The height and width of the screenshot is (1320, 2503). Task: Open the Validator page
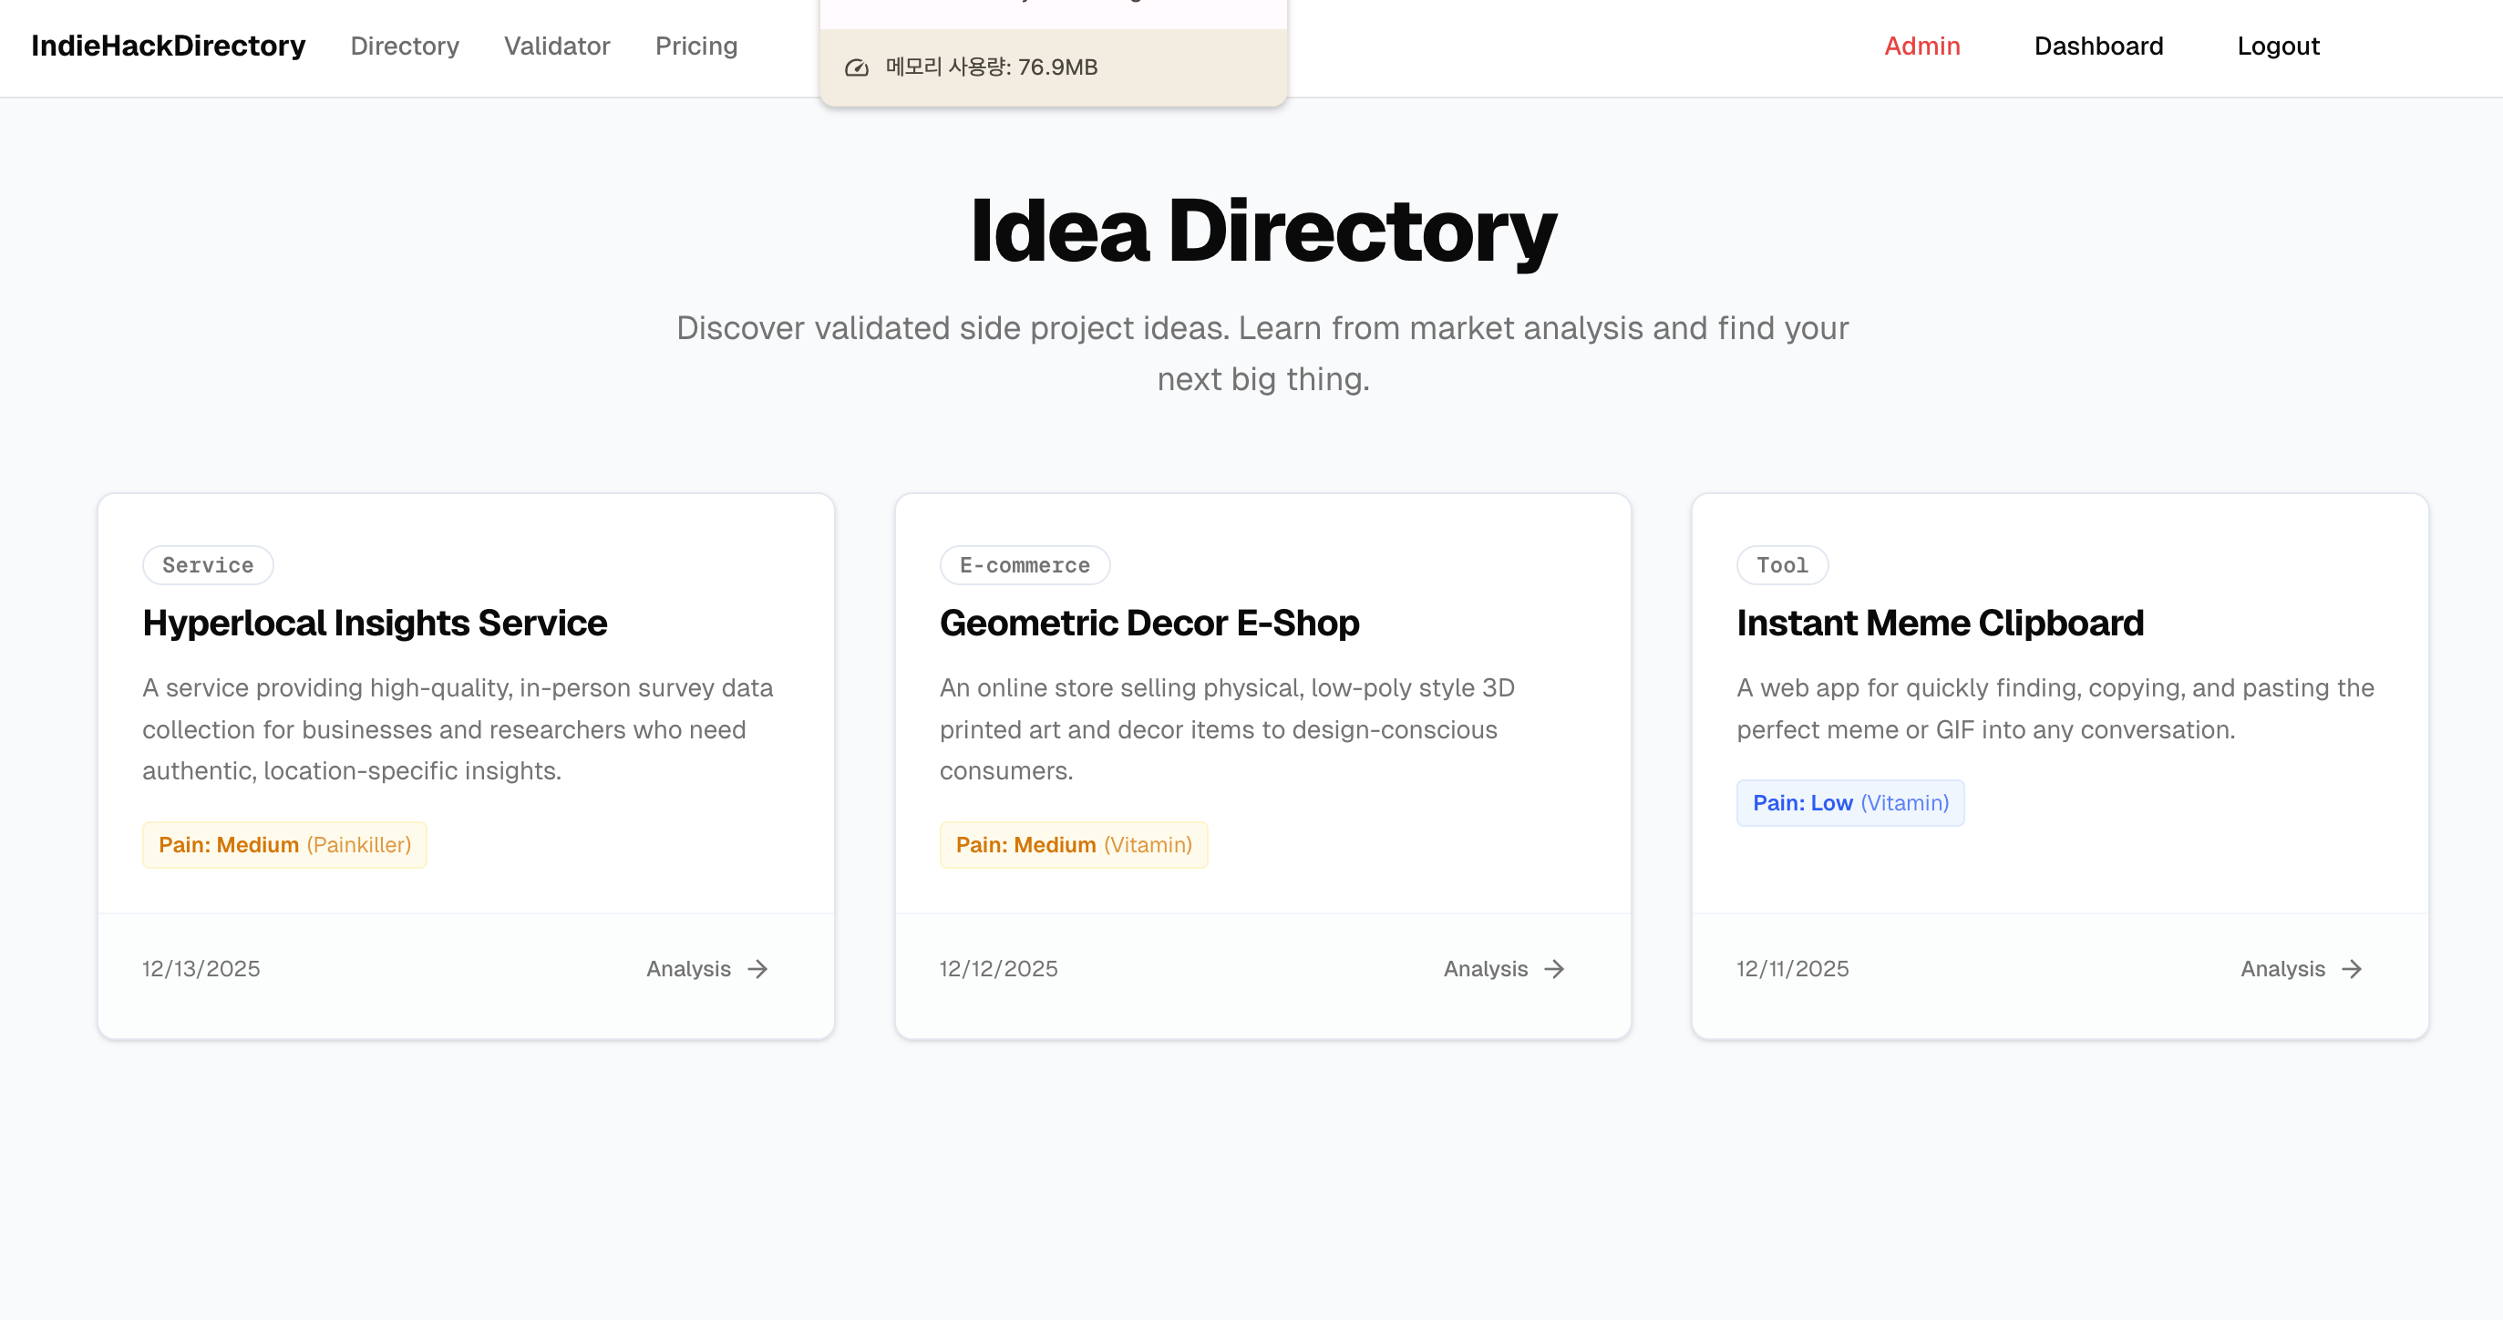557,46
